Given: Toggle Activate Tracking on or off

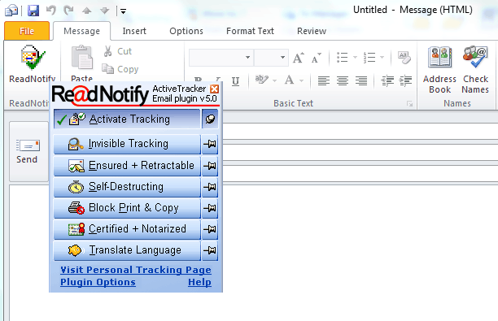Looking at the screenshot, I should coord(127,119).
